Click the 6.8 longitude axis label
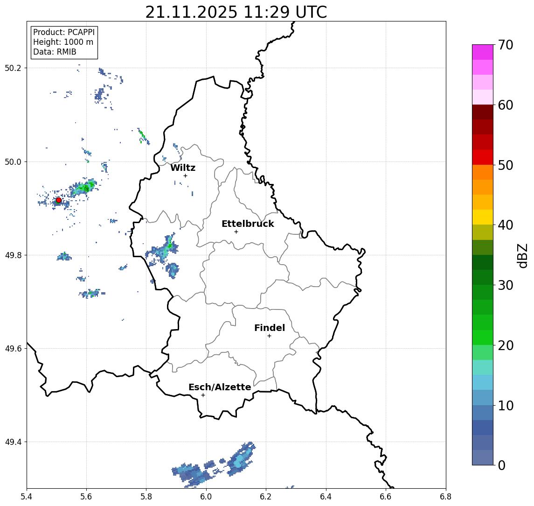The image size is (534, 506). pyautogui.click(x=446, y=497)
